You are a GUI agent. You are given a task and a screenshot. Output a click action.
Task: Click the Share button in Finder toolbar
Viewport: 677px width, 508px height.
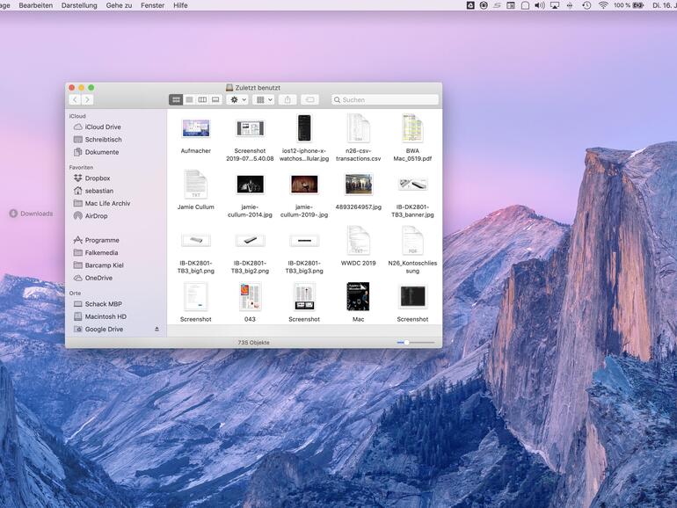click(x=288, y=100)
